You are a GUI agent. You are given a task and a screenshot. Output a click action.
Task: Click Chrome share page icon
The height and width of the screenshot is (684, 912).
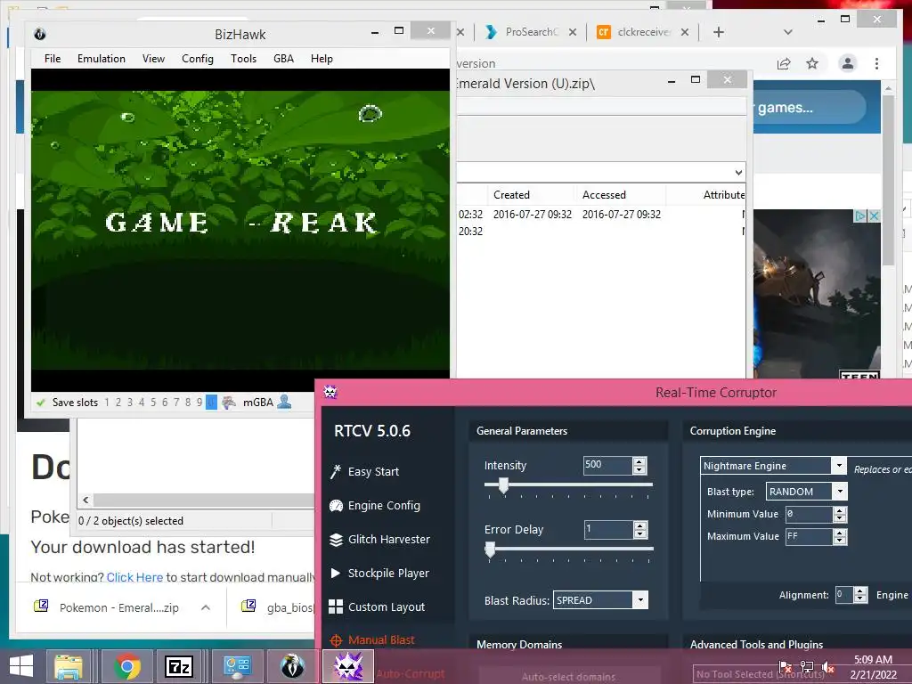pyautogui.click(x=784, y=63)
